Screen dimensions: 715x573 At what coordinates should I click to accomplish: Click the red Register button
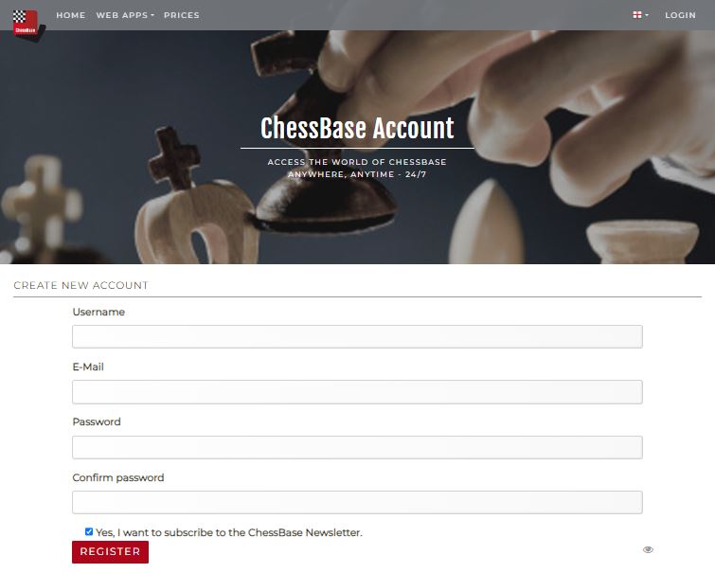pyautogui.click(x=111, y=551)
